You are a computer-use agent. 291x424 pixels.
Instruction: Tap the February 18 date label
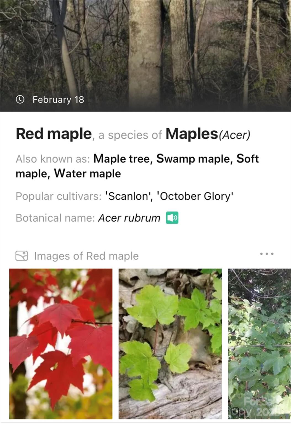[58, 99]
